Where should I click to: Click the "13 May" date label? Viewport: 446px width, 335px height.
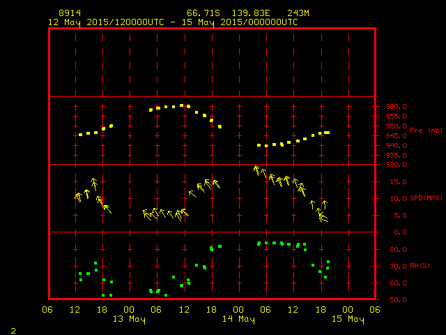point(129,319)
